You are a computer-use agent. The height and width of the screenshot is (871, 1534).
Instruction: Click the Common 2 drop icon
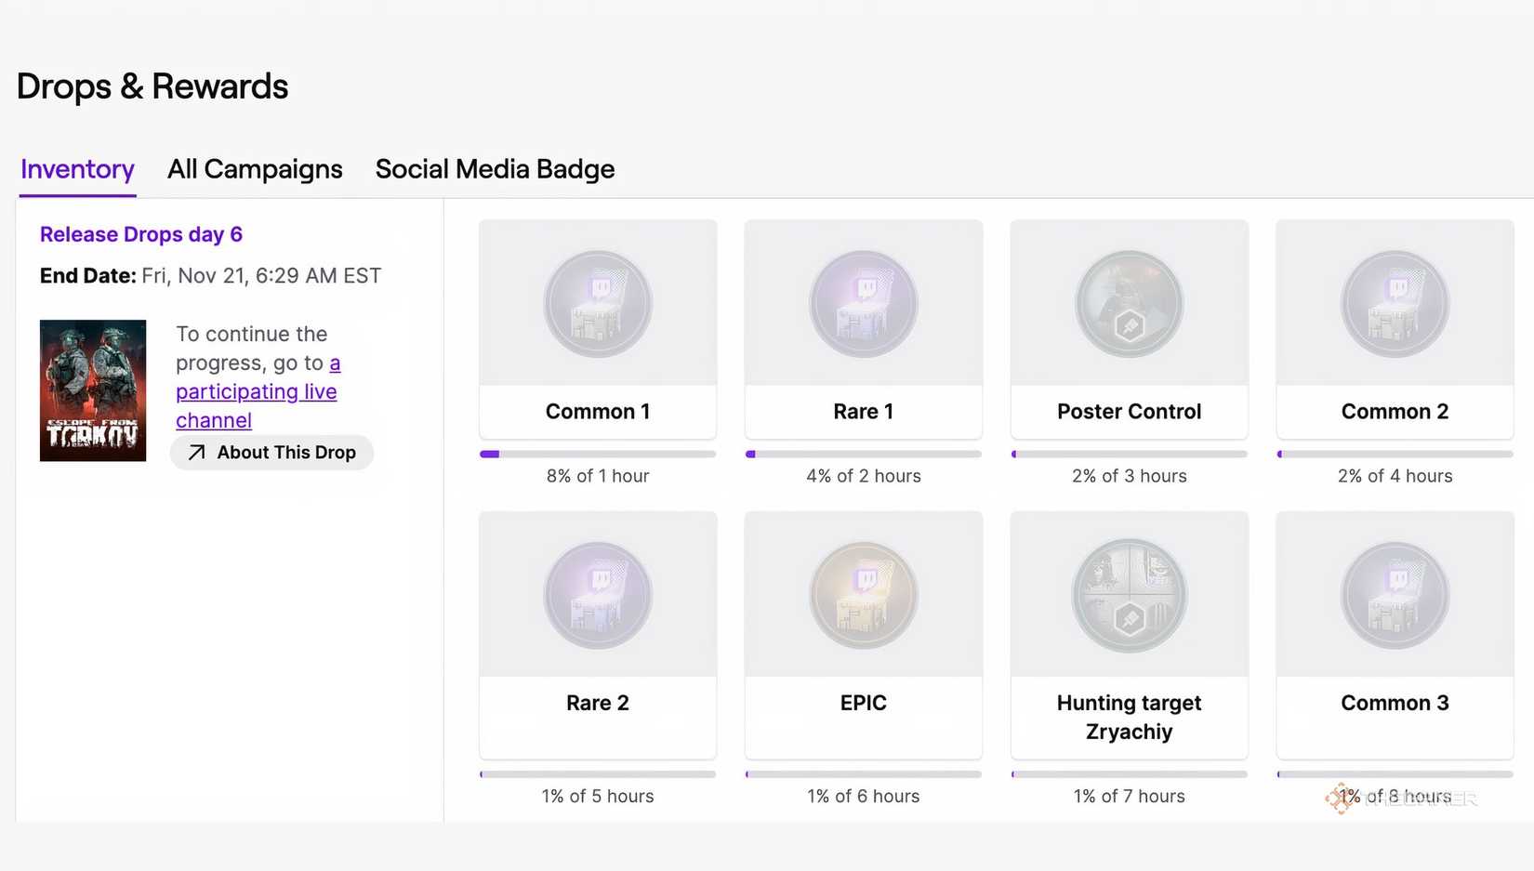(1394, 302)
